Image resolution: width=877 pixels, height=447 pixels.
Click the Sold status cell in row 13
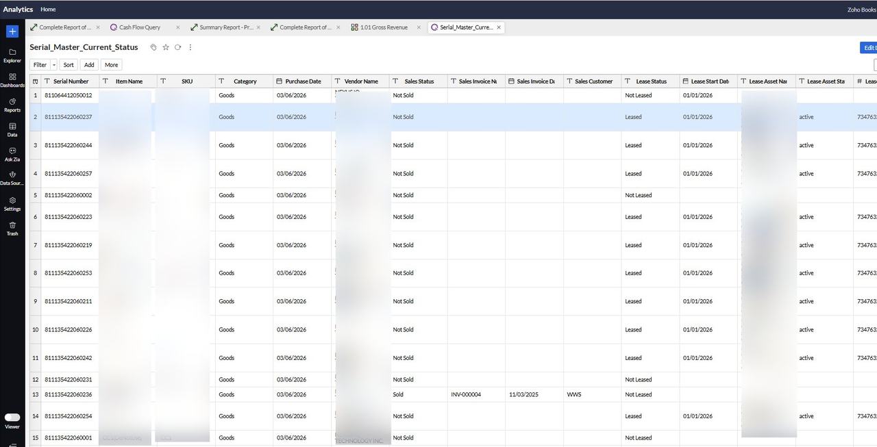419,394
